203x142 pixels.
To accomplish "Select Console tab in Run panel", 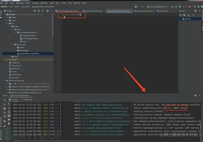I will pyautogui.click(x=13, y=100).
